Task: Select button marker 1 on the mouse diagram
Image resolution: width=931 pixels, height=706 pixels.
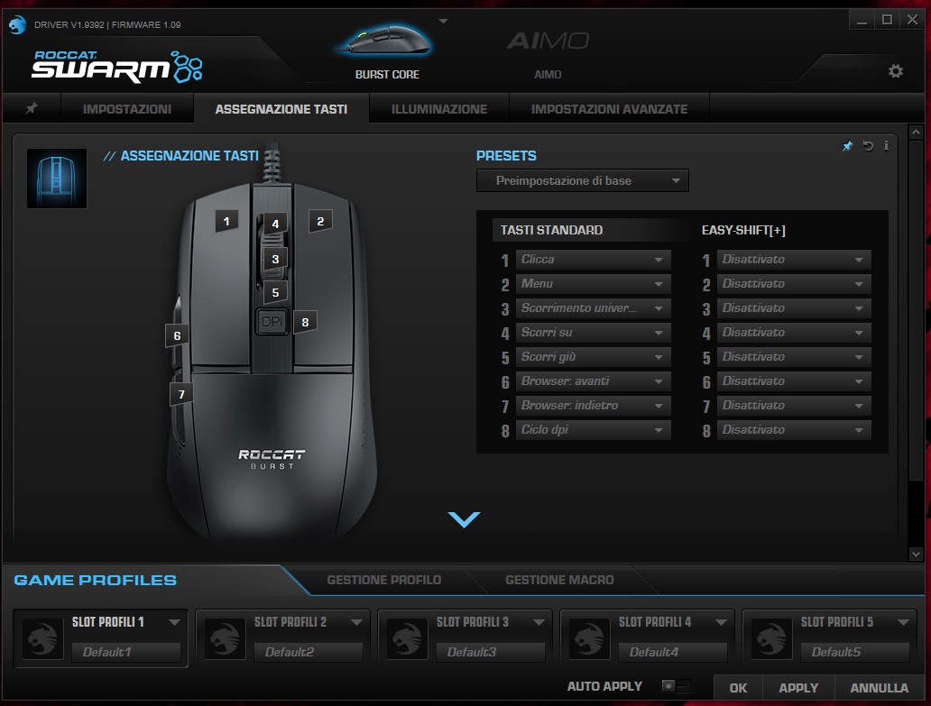Action: [226, 221]
